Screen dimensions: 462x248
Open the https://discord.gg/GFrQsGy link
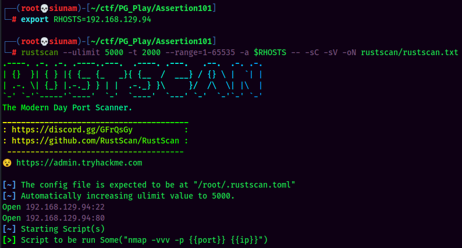(72, 130)
